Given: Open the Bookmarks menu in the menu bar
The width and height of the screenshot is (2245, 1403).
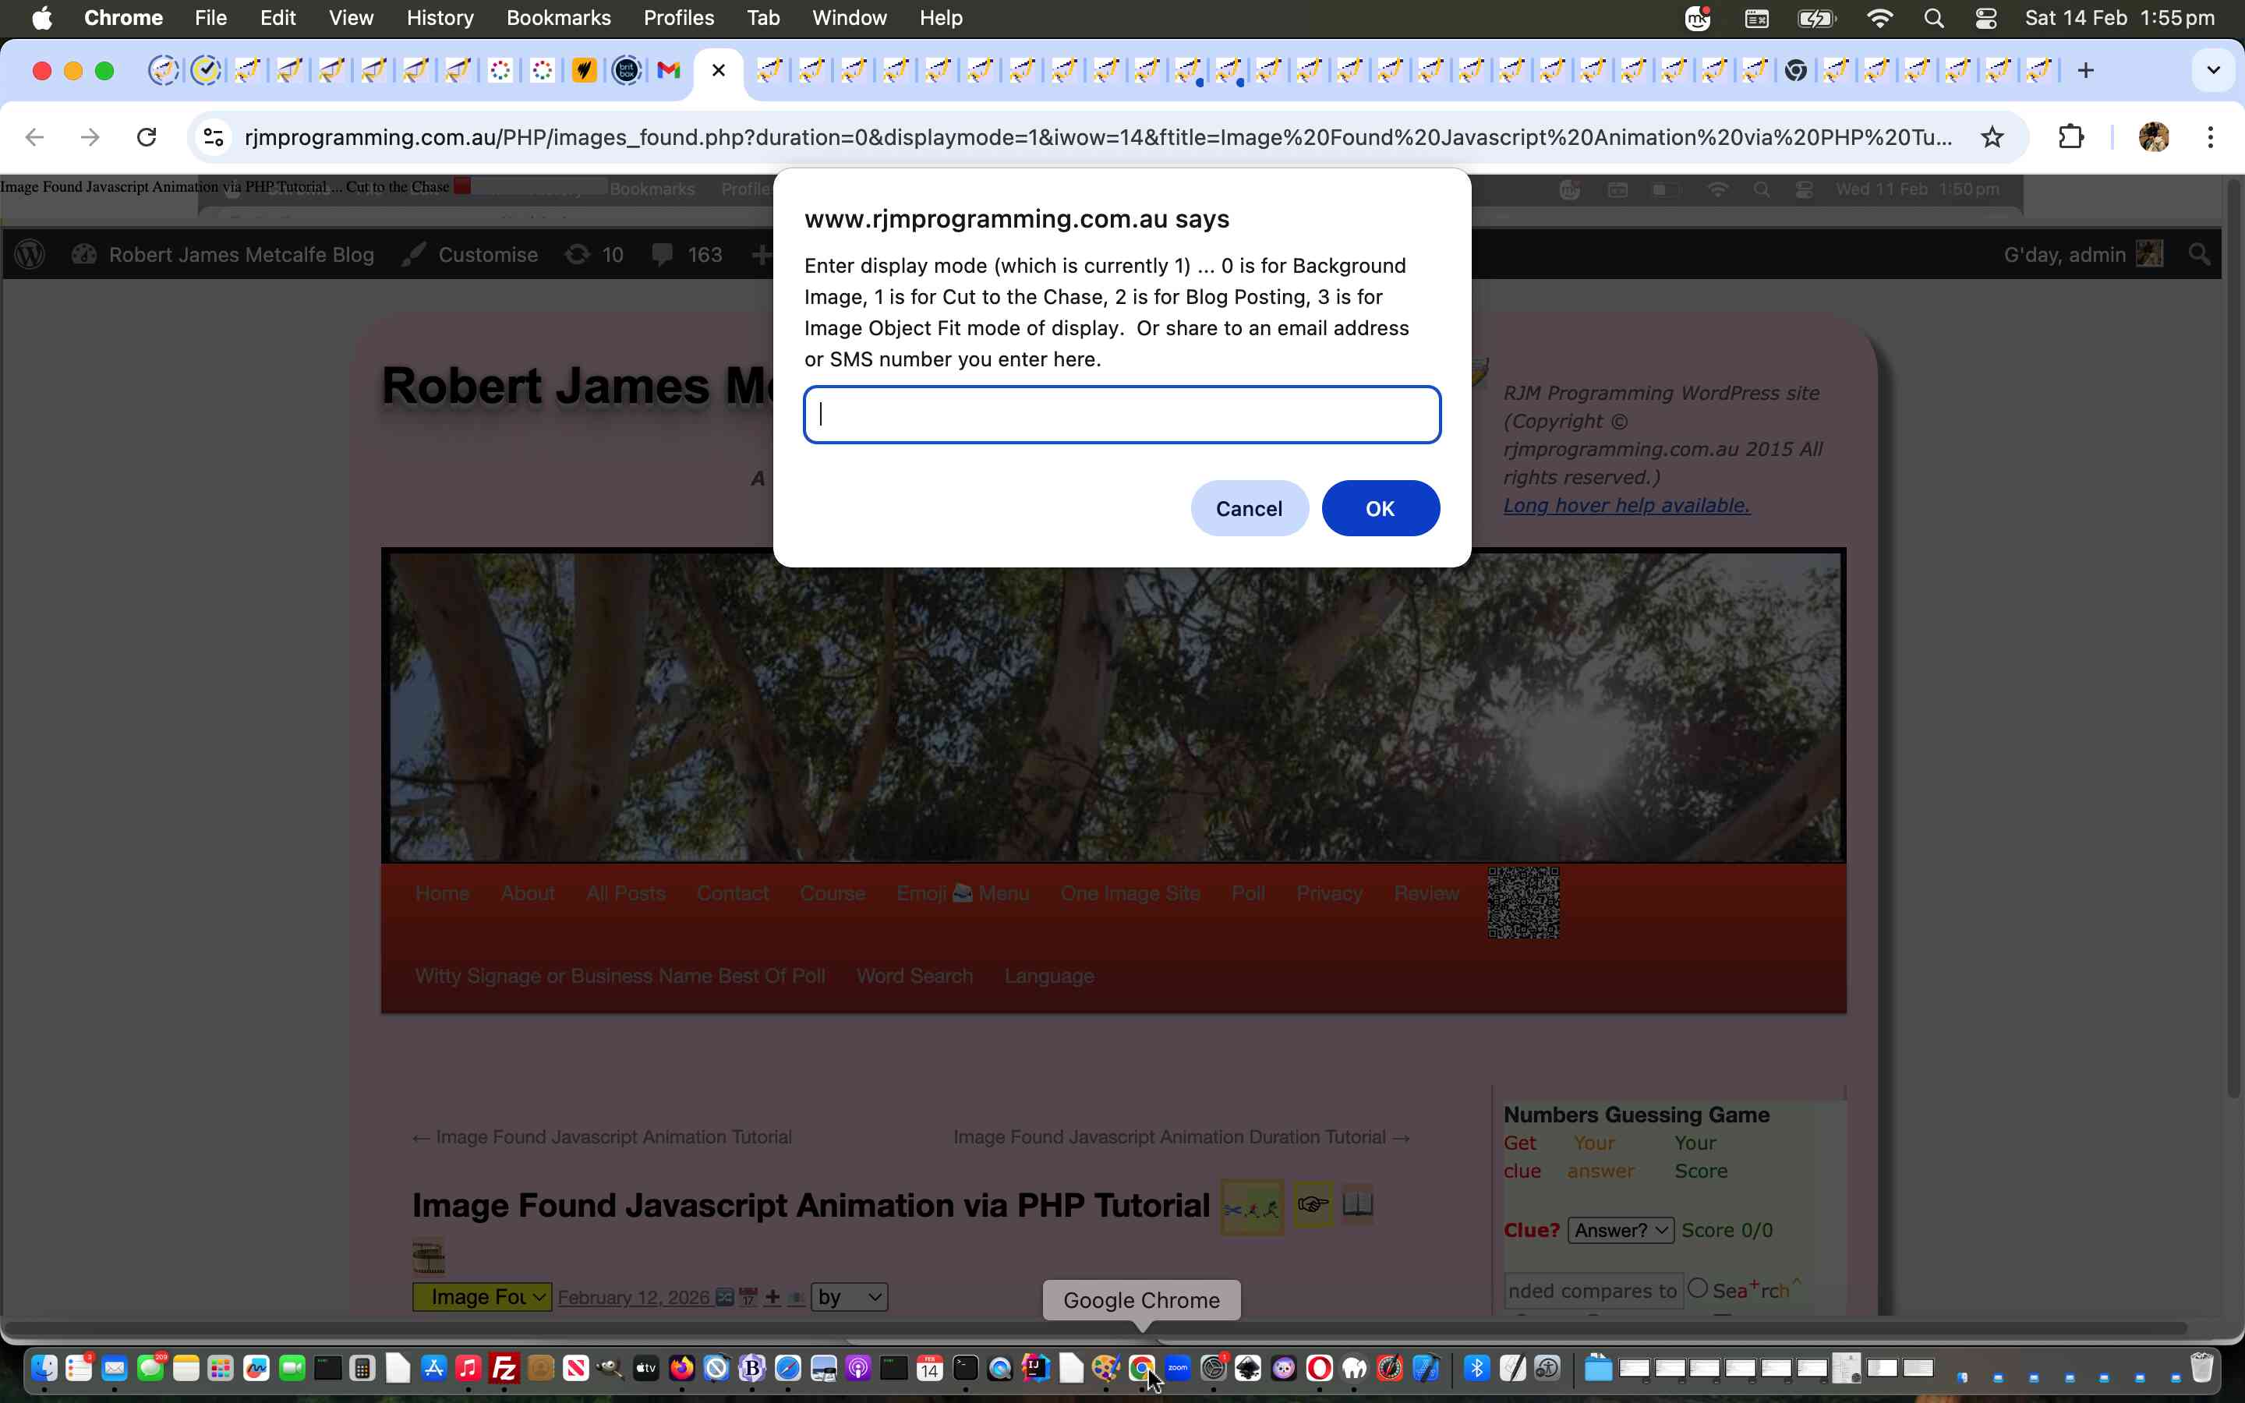Looking at the screenshot, I should (558, 18).
